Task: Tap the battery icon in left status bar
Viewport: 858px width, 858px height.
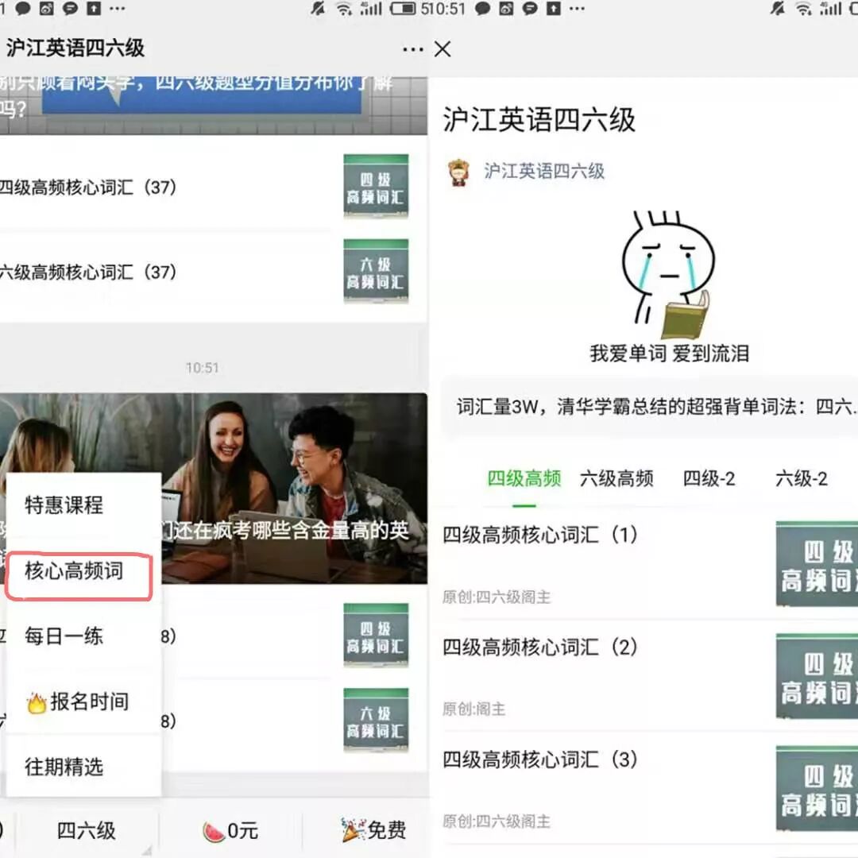Action: tap(403, 9)
